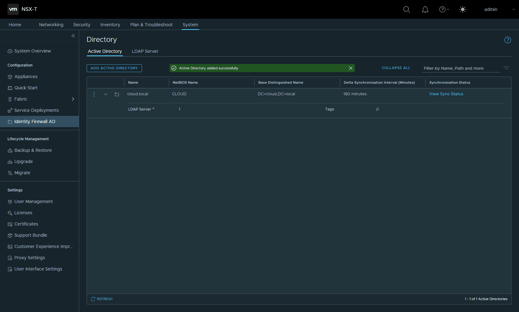Viewport: 519px width, 312px height.
Task: Open Directory page help icon
Action: pyautogui.click(x=507, y=40)
